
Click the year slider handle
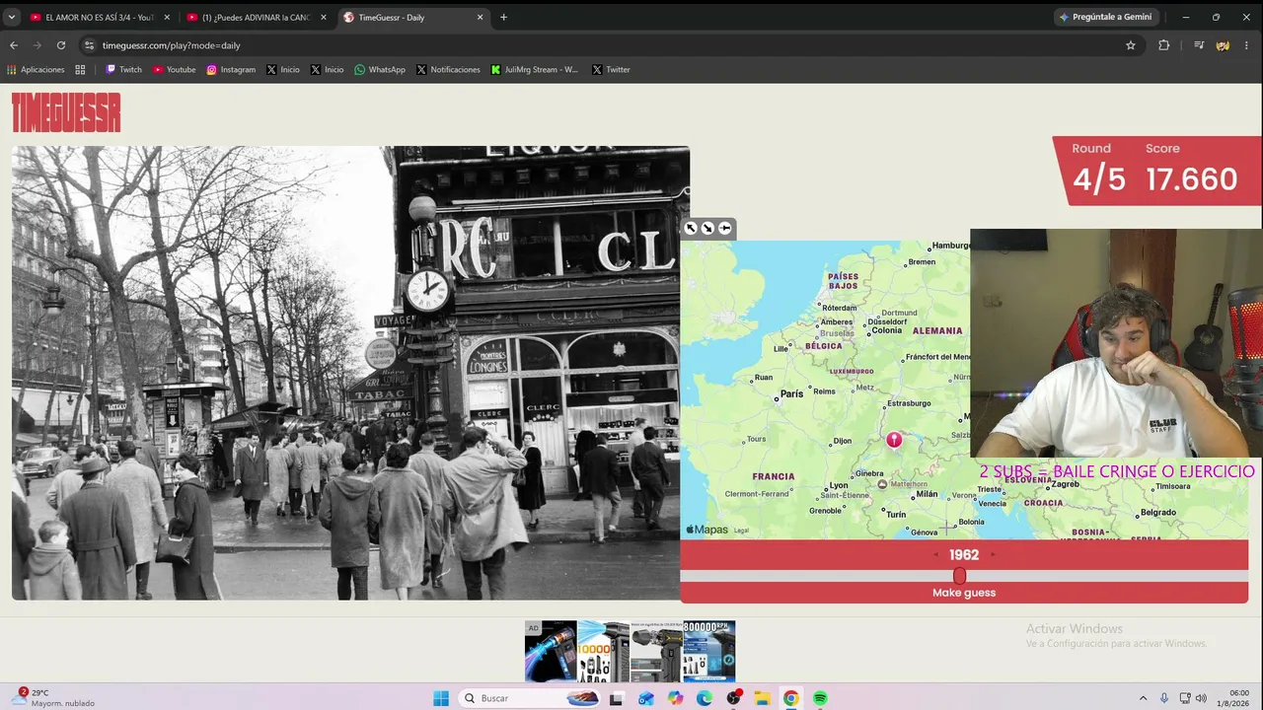point(959,576)
